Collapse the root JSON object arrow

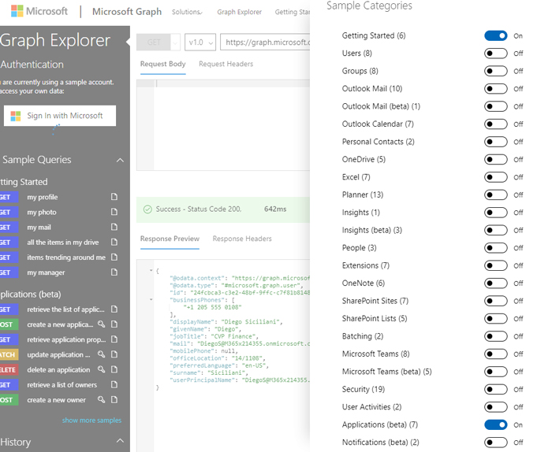coord(151,270)
